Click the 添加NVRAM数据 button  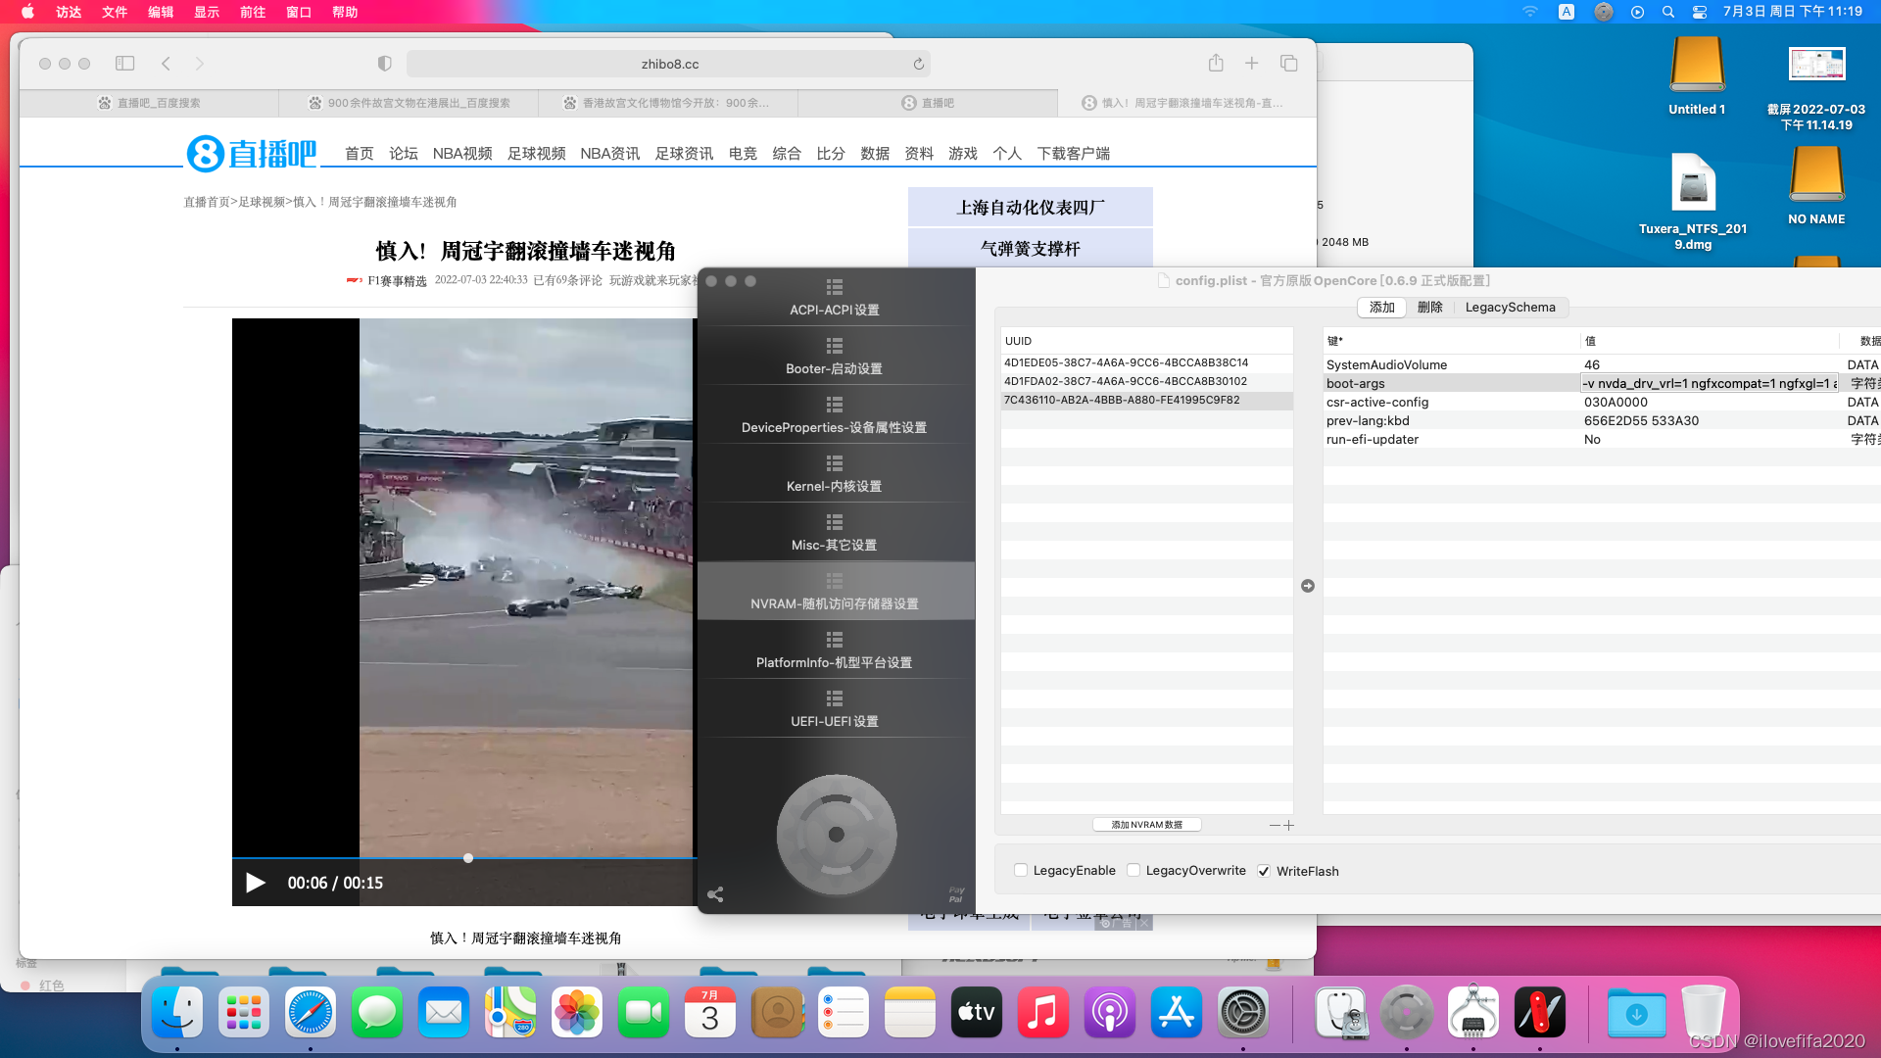pyautogui.click(x=1146, y=825)
